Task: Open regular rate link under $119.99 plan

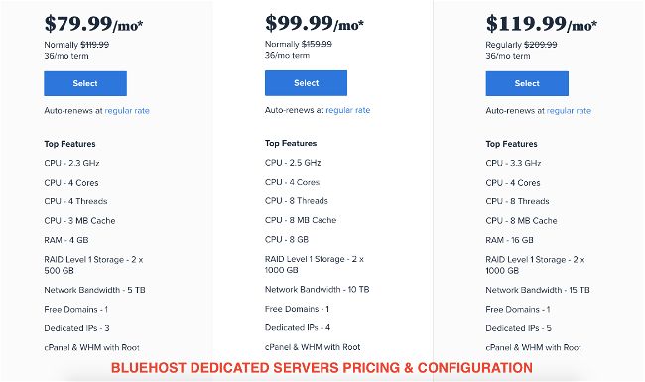Action: click(x=569, y=110)
